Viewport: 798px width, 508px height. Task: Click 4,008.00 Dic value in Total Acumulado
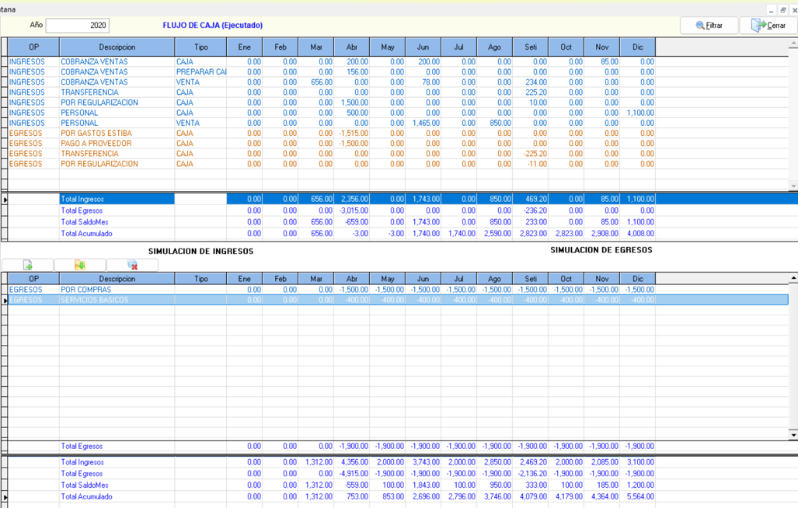point(638,234)
